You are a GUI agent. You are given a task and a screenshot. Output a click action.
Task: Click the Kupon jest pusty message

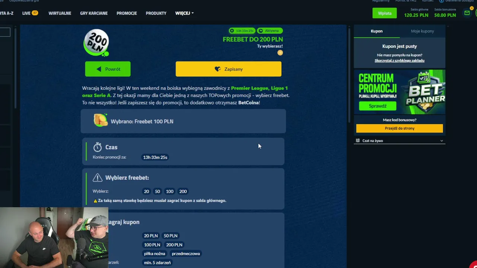click(399, 46)
